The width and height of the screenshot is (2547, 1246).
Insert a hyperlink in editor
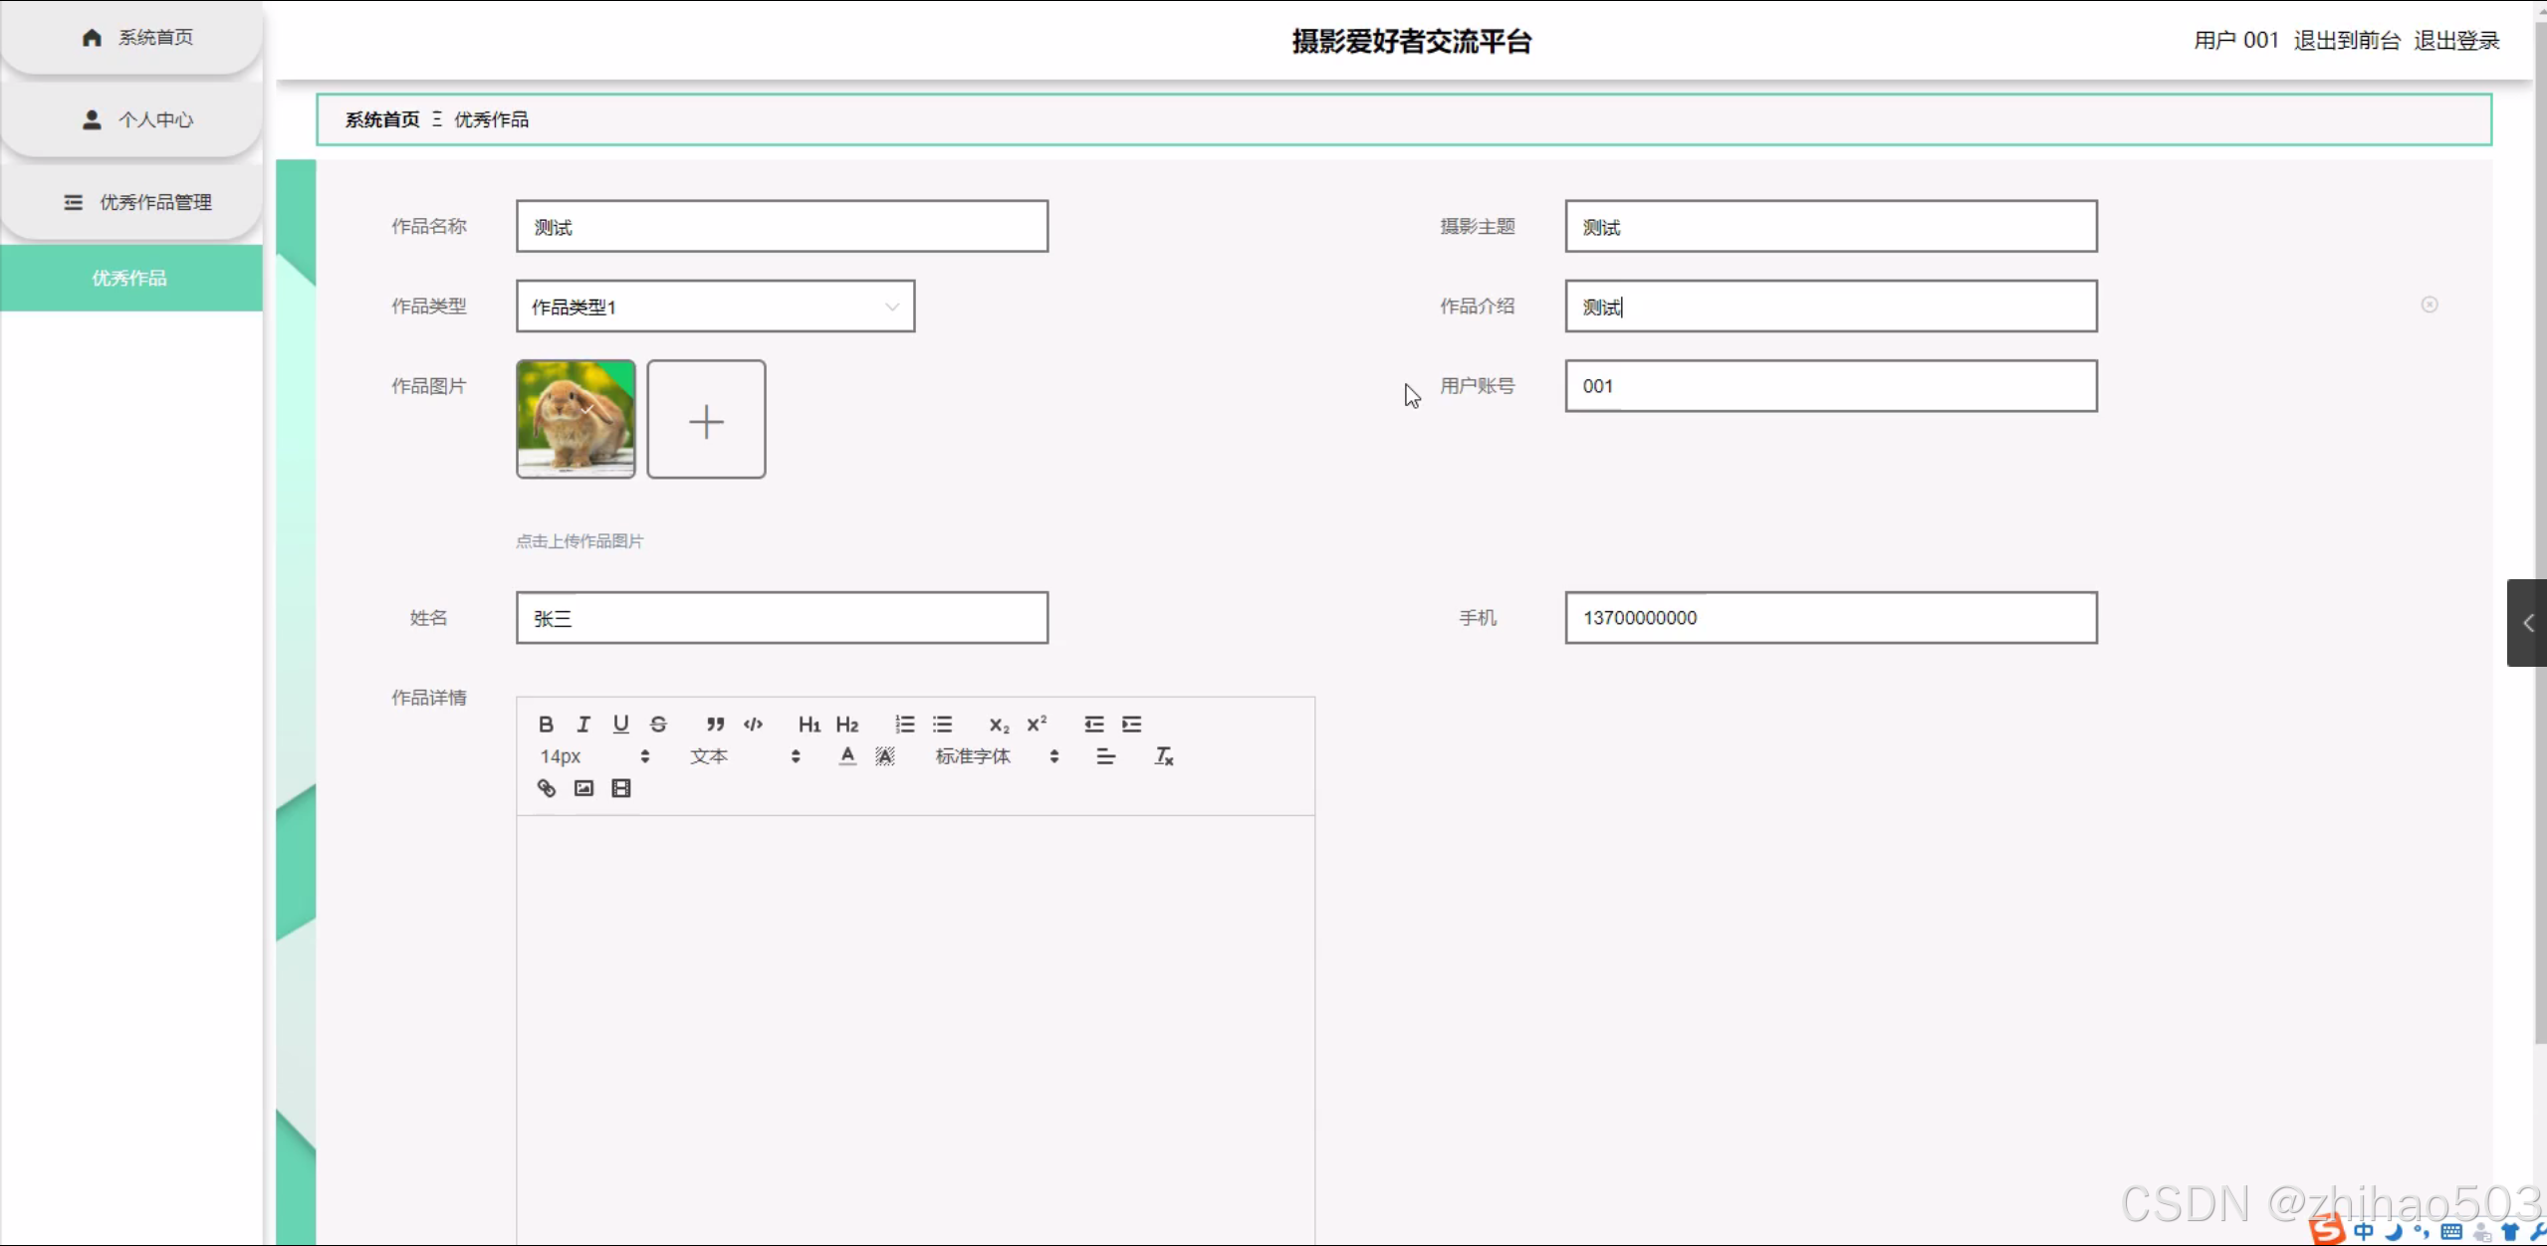(546, 788)
